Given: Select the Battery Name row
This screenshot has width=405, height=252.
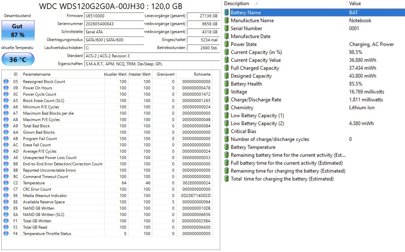Looking at the screenshot, I should (314, 13).
